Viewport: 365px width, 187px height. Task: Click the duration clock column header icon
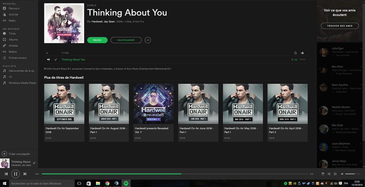pos(296,53)
